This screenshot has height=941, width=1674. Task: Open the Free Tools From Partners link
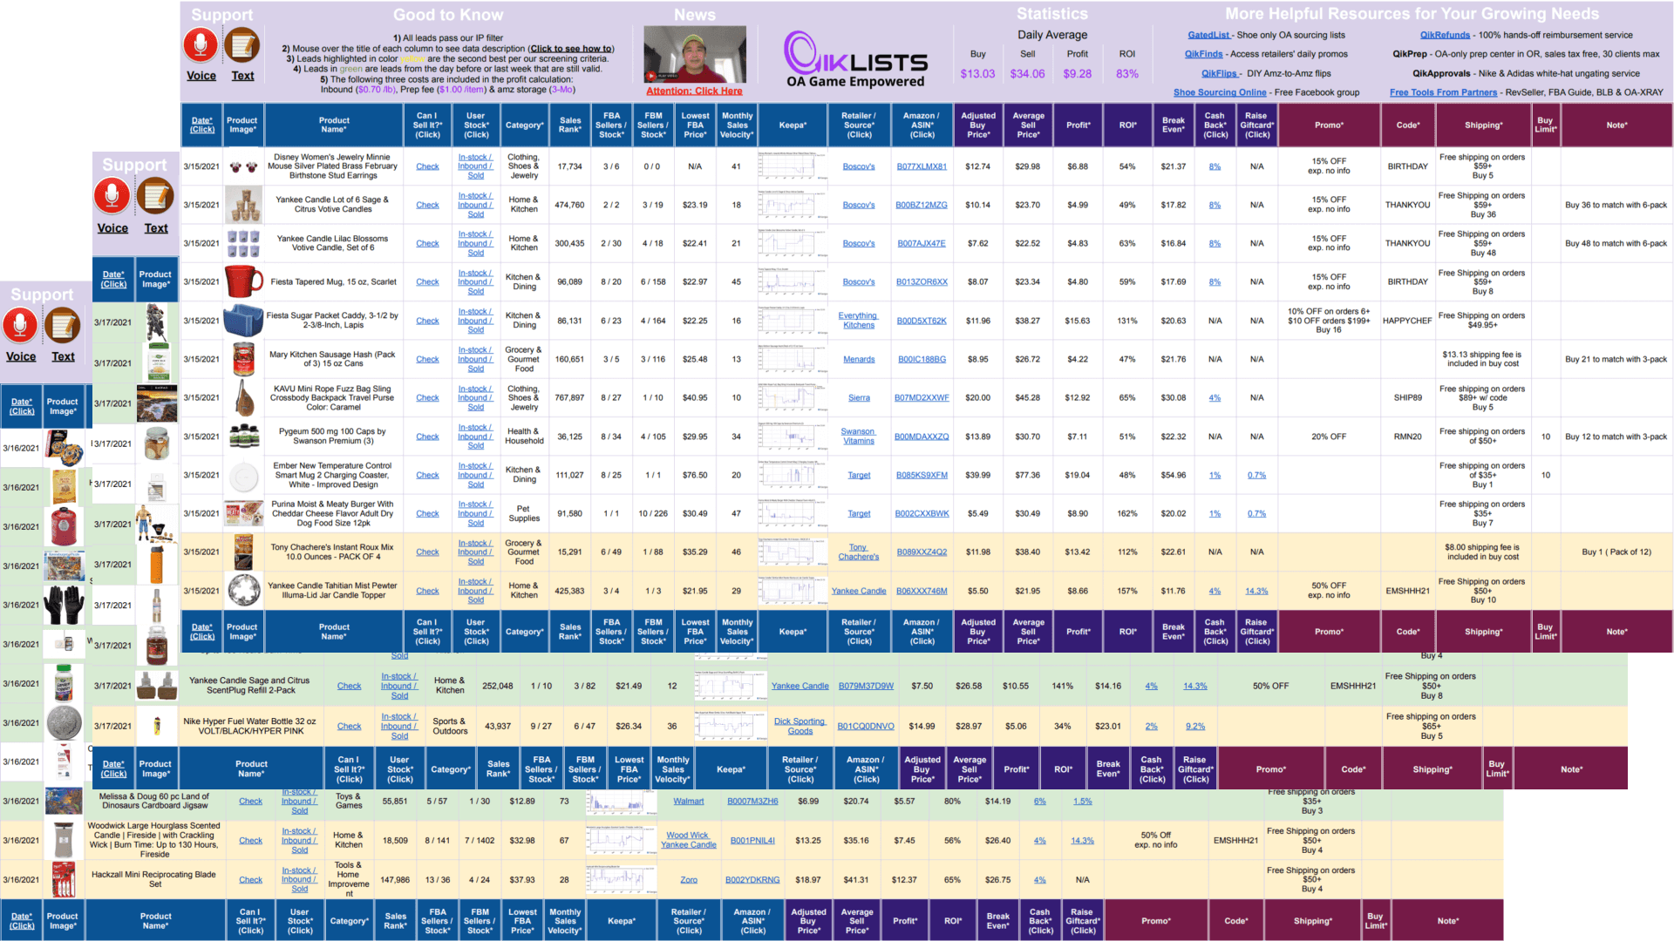1443,92
